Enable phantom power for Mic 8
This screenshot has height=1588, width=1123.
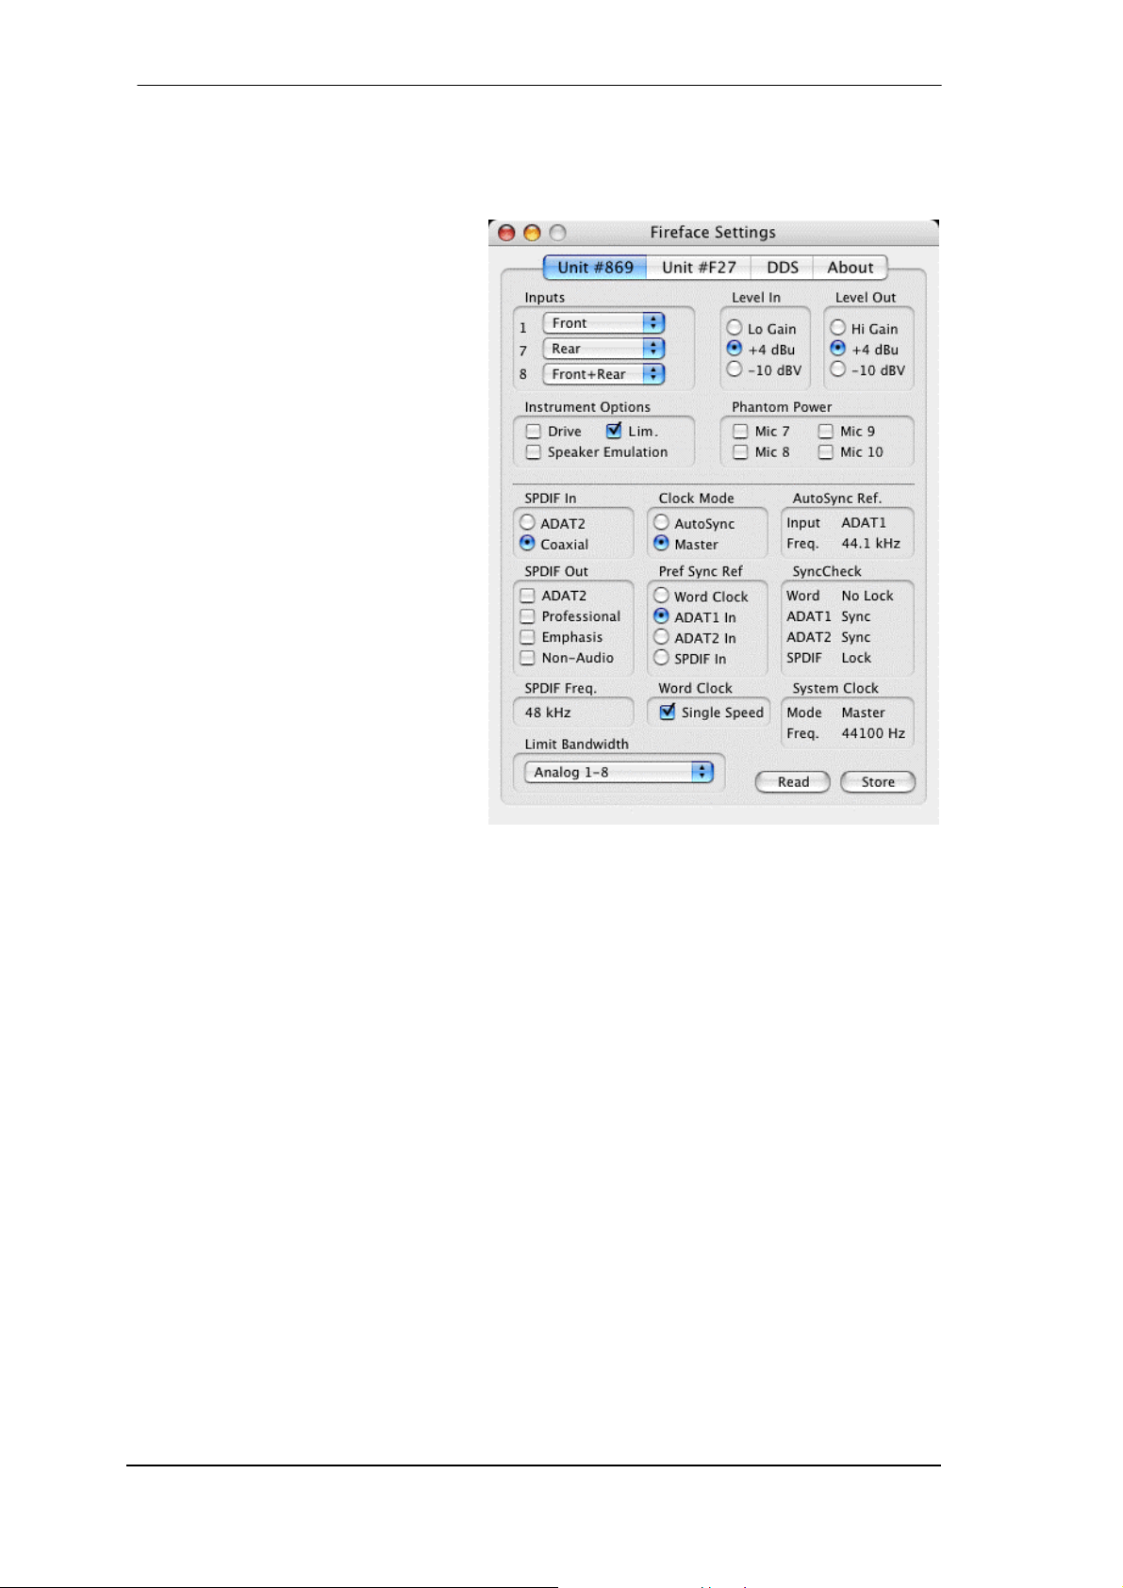740,452
